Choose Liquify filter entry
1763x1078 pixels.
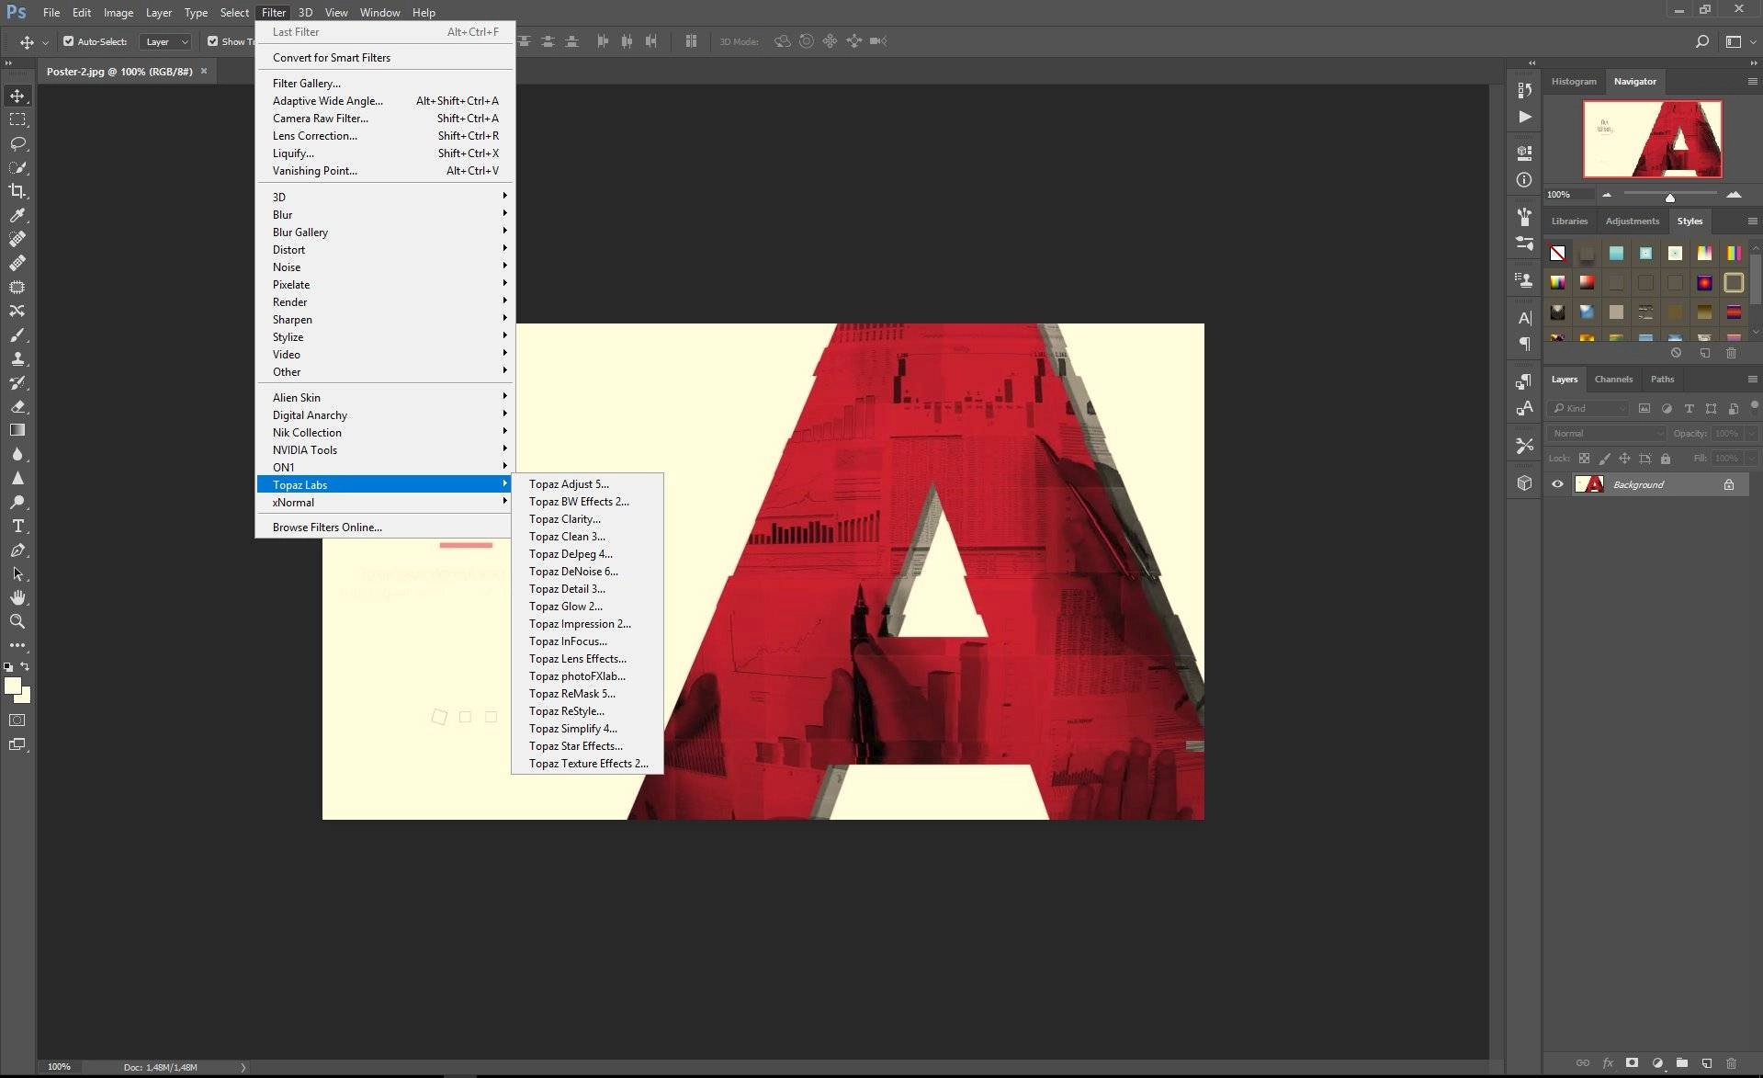(384, 153)
